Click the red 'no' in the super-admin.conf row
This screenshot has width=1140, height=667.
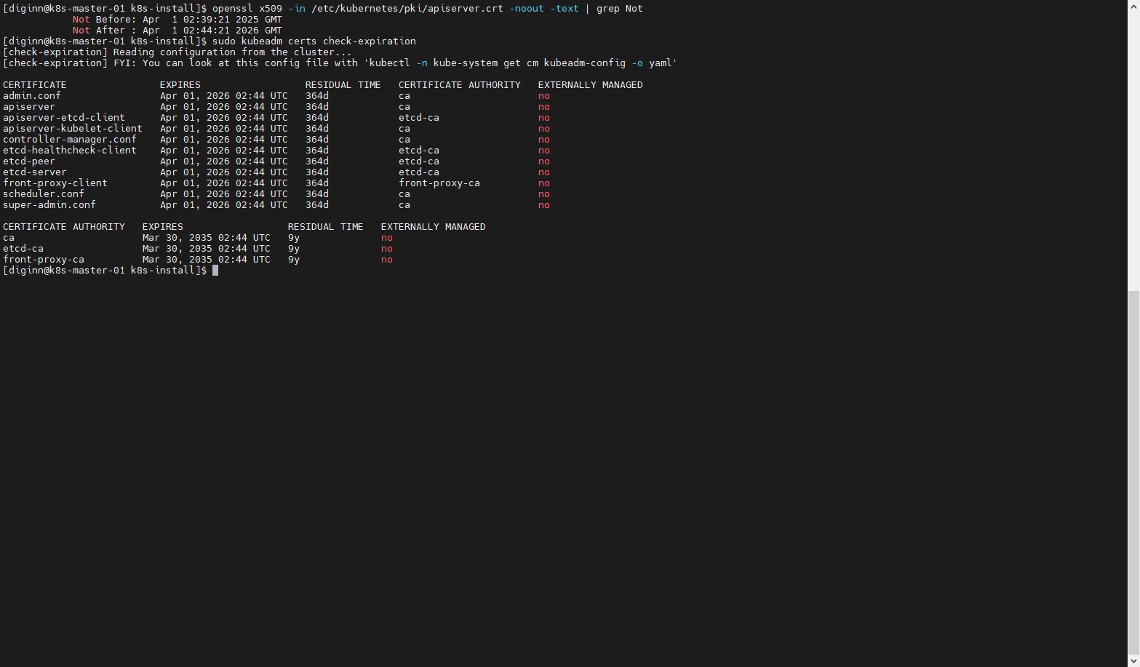[x=543, y=205]
